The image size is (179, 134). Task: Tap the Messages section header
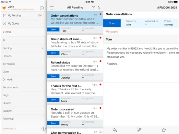coord(112,32)
